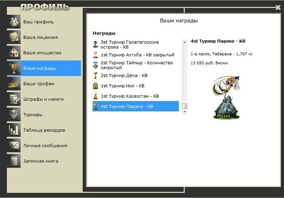The width and height of the screenshot is (284, 198).
Task: Click the awards list scroll up arrow
Action: (185, 42)
